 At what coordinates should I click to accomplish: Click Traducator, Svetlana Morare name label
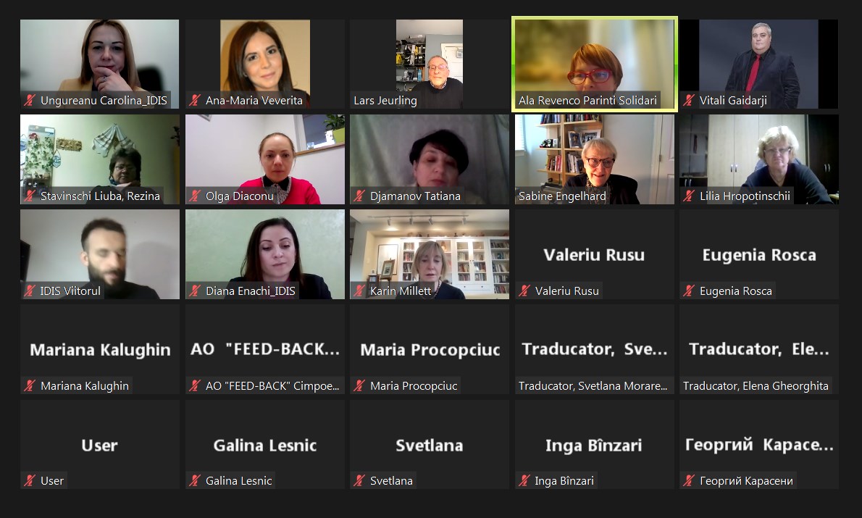pyautogui.click(x=593, y=386)
